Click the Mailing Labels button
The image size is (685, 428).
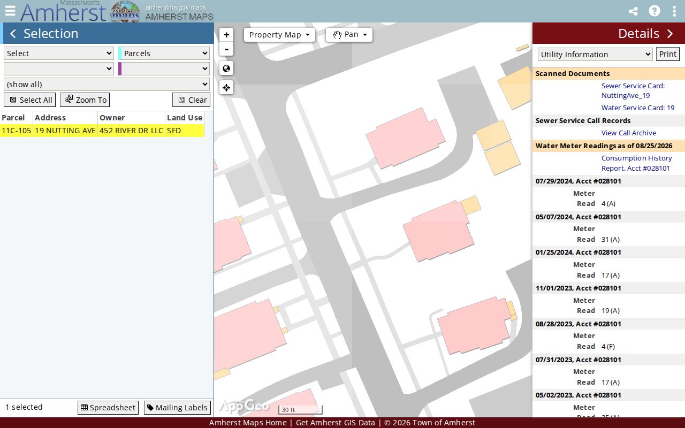[x=177, y=408]
